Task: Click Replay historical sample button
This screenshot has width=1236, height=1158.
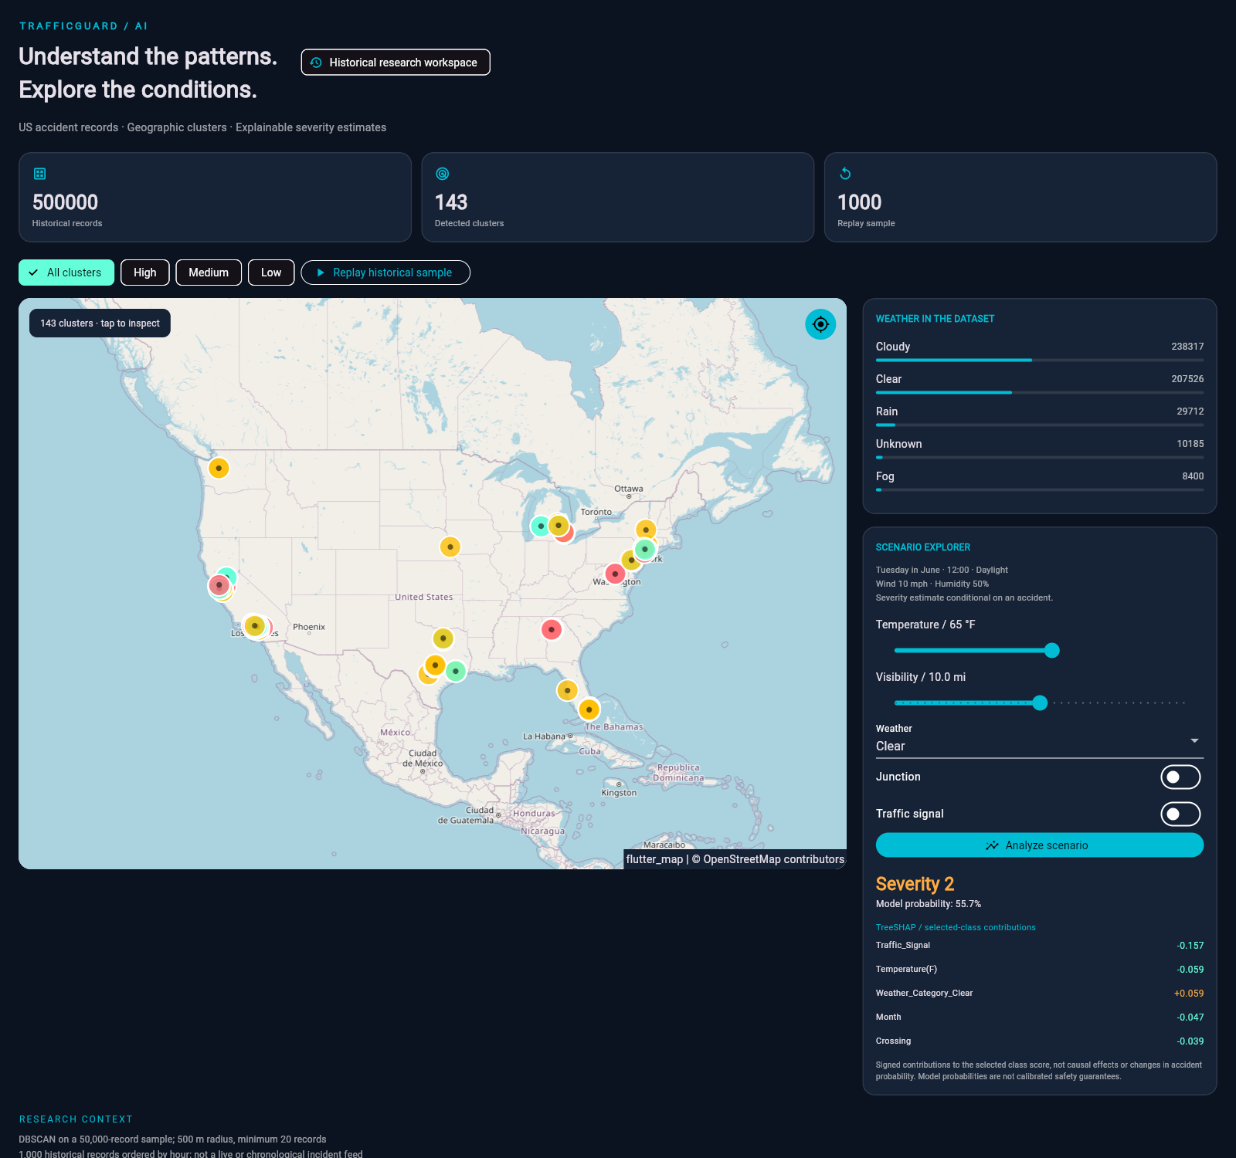Action: (385, 273)
